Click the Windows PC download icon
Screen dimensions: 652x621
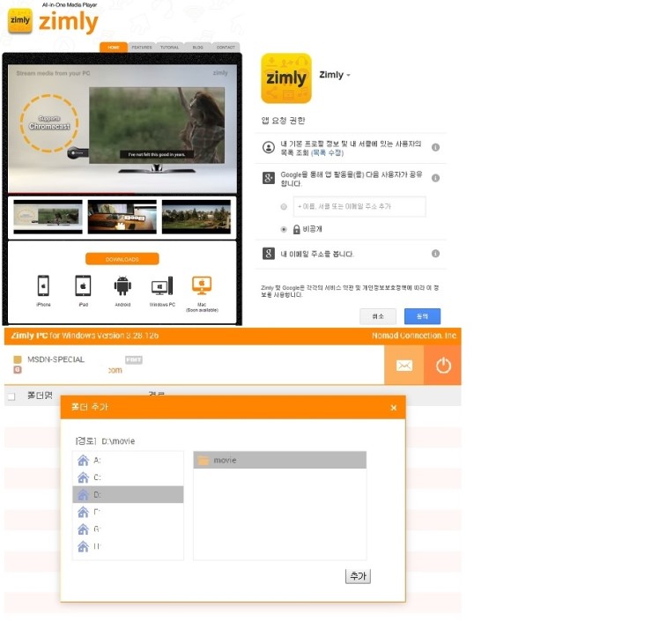click(x=162, y=286)
